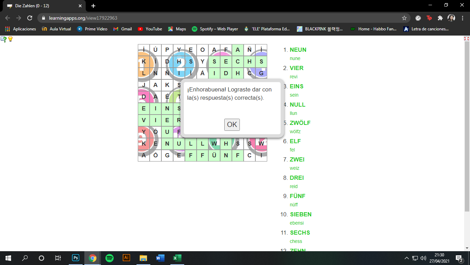Open Excel from the taskbar

[177, 258]
